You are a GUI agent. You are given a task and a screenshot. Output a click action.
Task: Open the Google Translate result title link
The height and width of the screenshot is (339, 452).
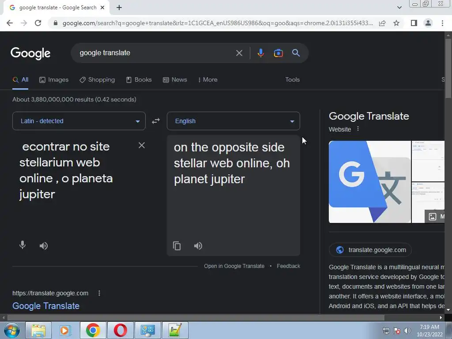pyautogui.click(x=46, y=306)
